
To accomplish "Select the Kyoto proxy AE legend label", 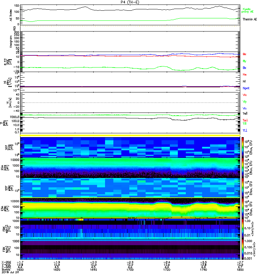I will (x=247, y=10).
